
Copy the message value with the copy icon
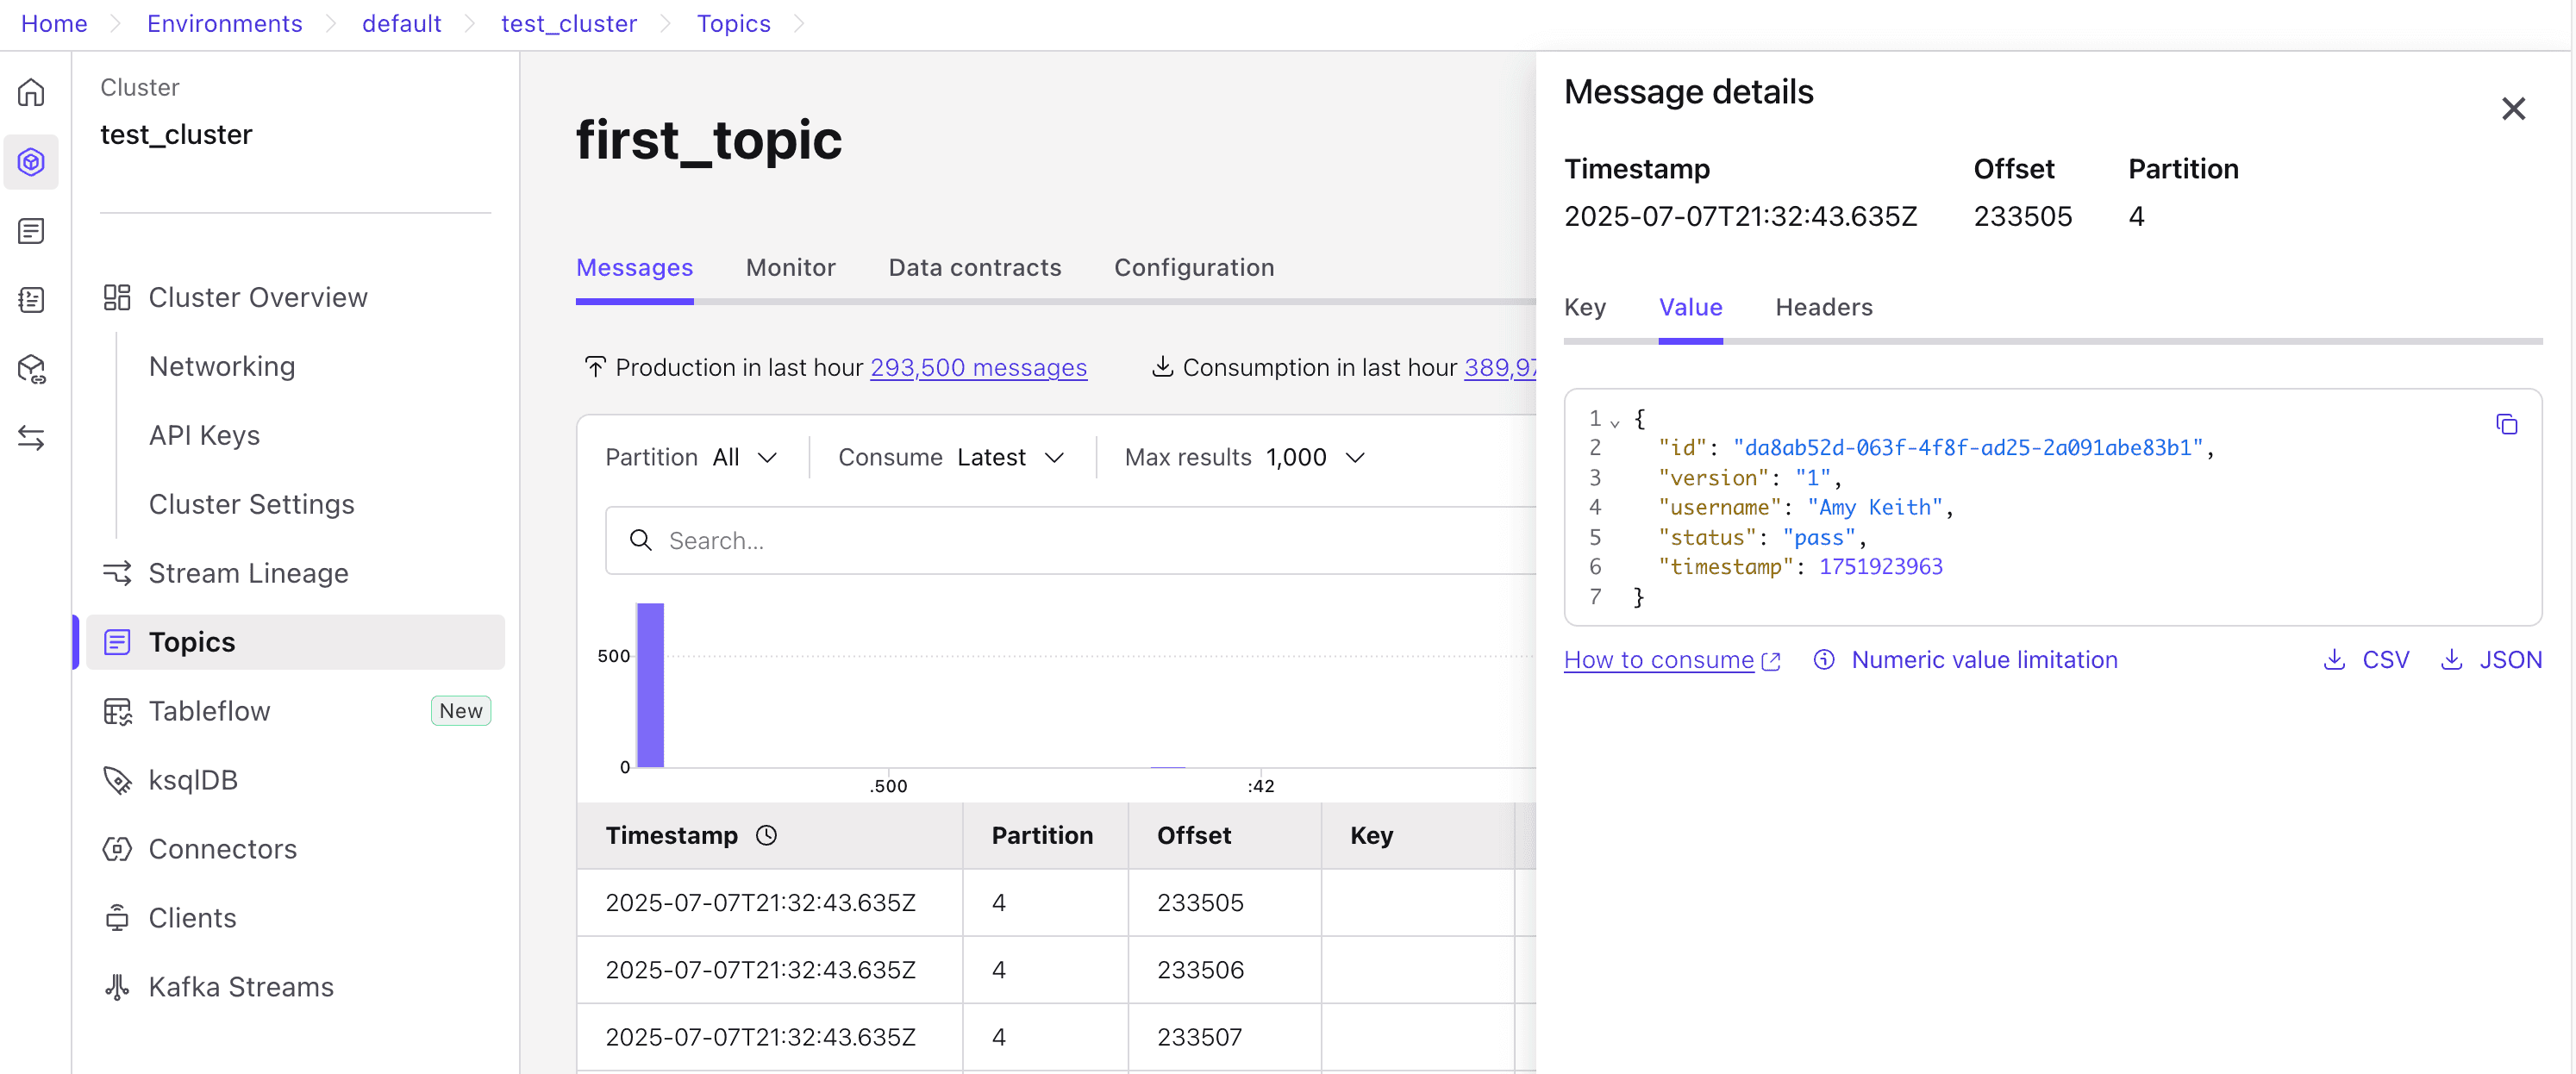[2506, 424]
